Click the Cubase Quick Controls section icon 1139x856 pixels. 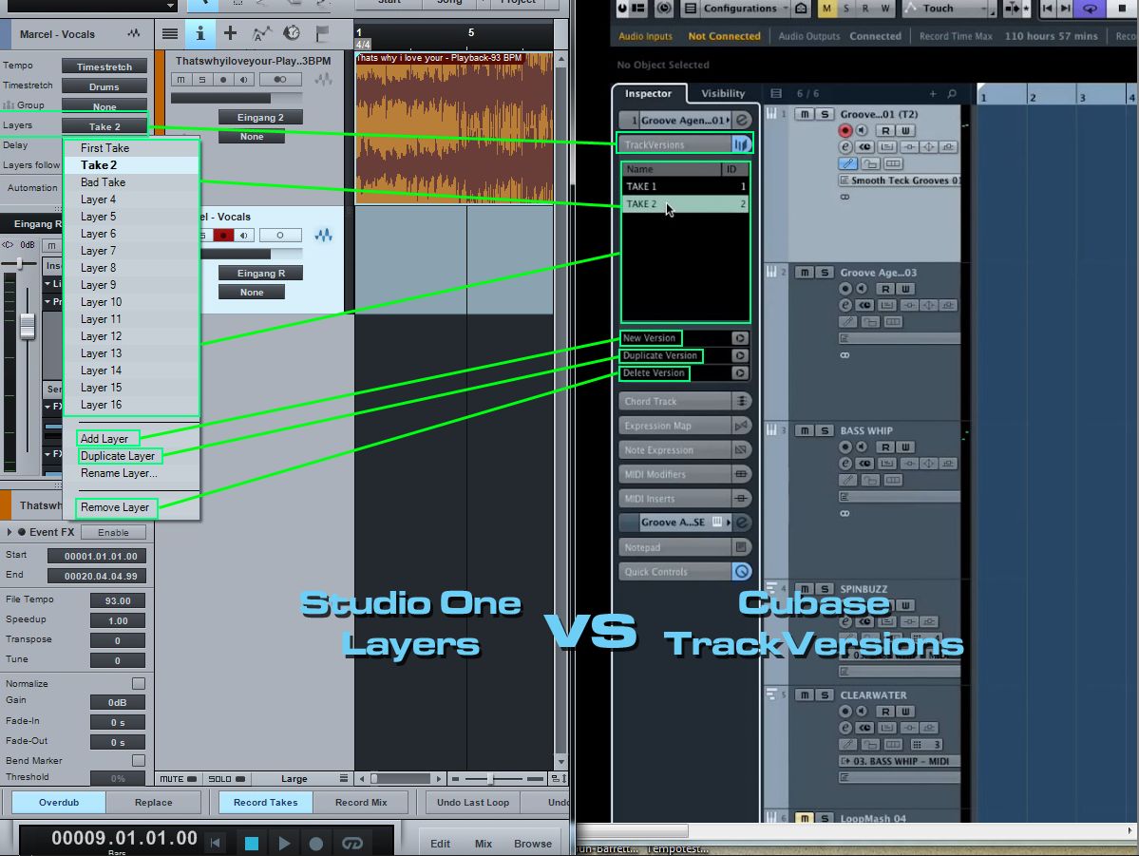click(742, 571)
